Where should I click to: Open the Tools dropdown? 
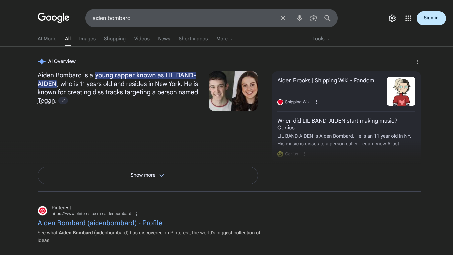pyautogui.click(x=321, y=39)
